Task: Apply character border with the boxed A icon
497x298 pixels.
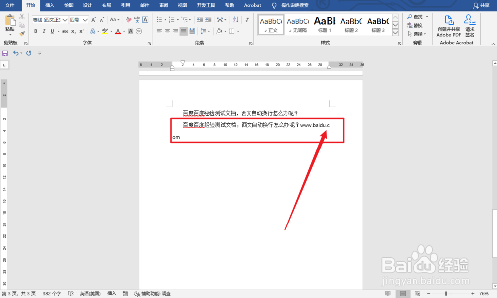Action: [x=145, y=20]
